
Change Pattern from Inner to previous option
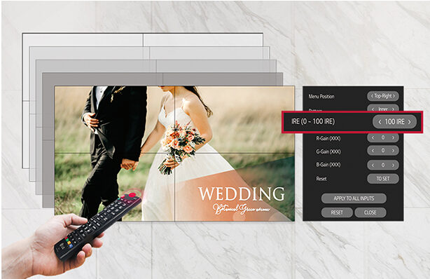pyautogui.click(x=373, y=109)
